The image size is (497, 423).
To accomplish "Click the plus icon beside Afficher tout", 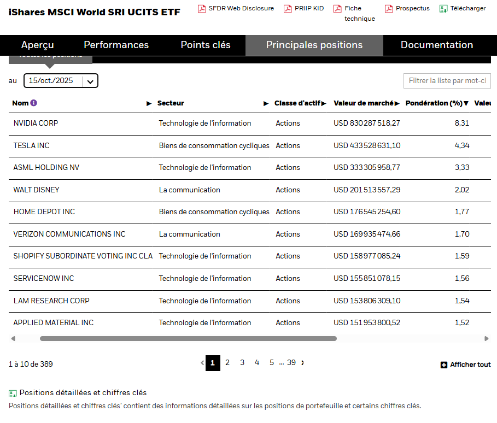I will 444,365.
